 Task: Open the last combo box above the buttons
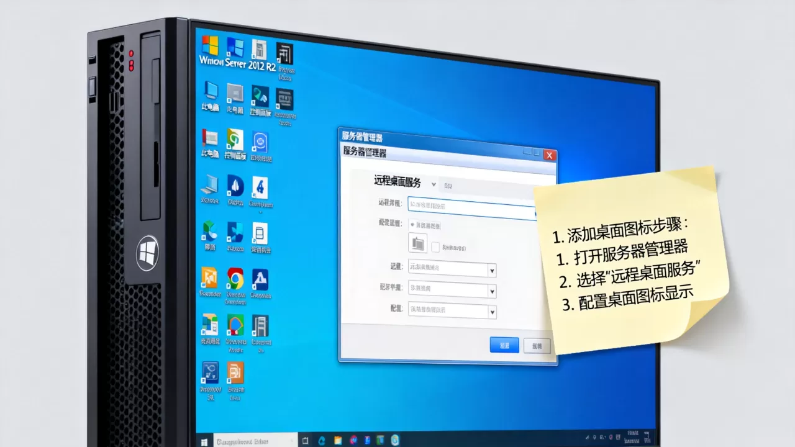click(x=452, y=311)
